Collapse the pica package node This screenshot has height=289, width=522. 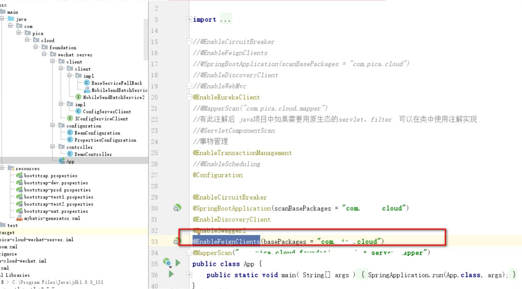click(19, 33)
